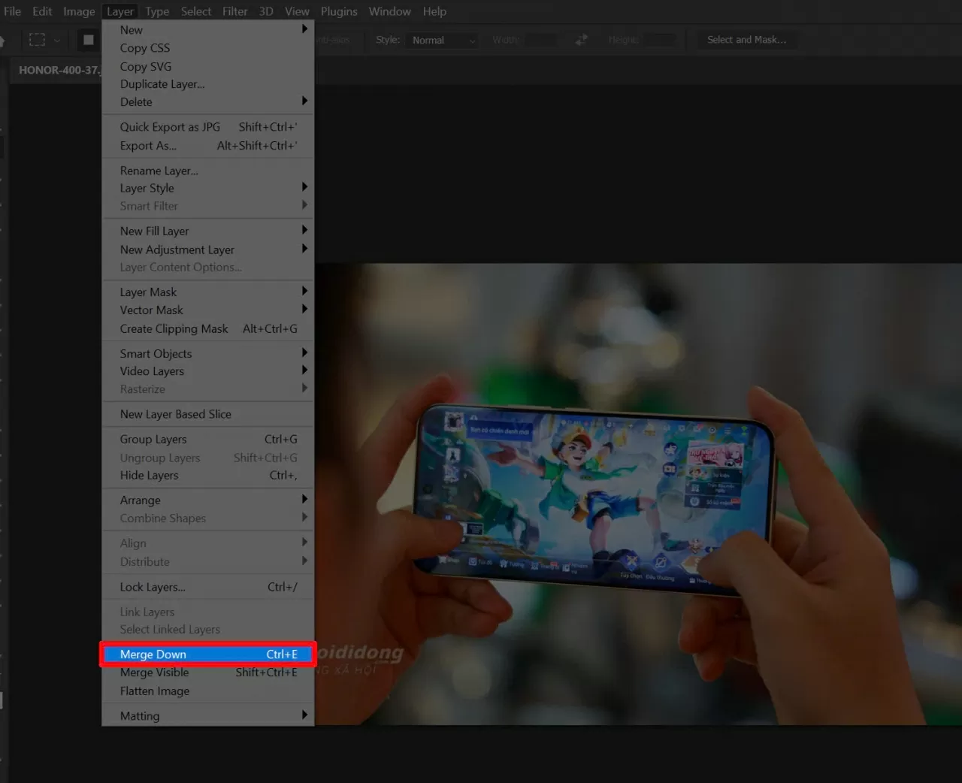Click Duplicate Layer... in the menu
962x783 pixels.
tap(162, 84)
